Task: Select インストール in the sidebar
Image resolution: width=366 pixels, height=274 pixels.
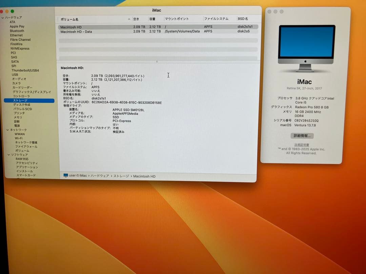Action: 25,171
